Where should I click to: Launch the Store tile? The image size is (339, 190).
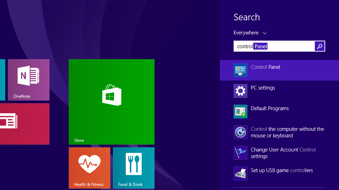[x=112, y=102]
